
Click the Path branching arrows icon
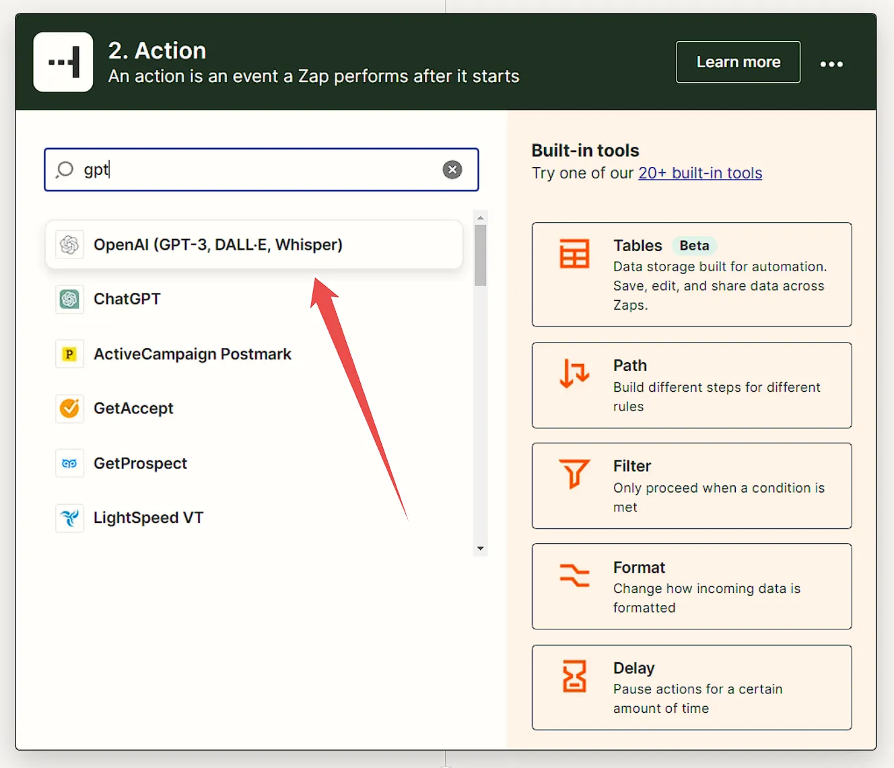pos(574,374)
